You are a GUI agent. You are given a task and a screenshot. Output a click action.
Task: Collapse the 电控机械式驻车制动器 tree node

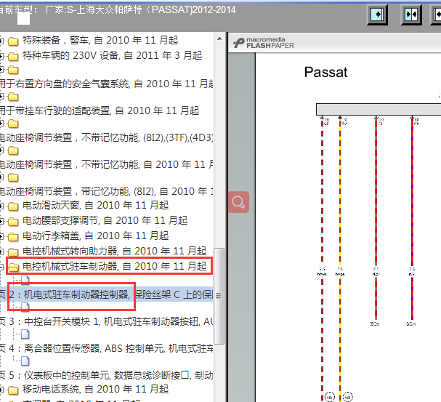1,267
